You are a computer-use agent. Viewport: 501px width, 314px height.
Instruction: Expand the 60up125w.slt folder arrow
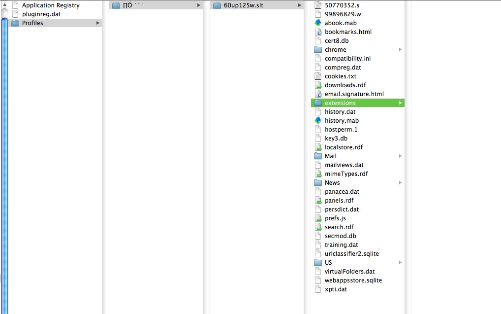[300, 5]
